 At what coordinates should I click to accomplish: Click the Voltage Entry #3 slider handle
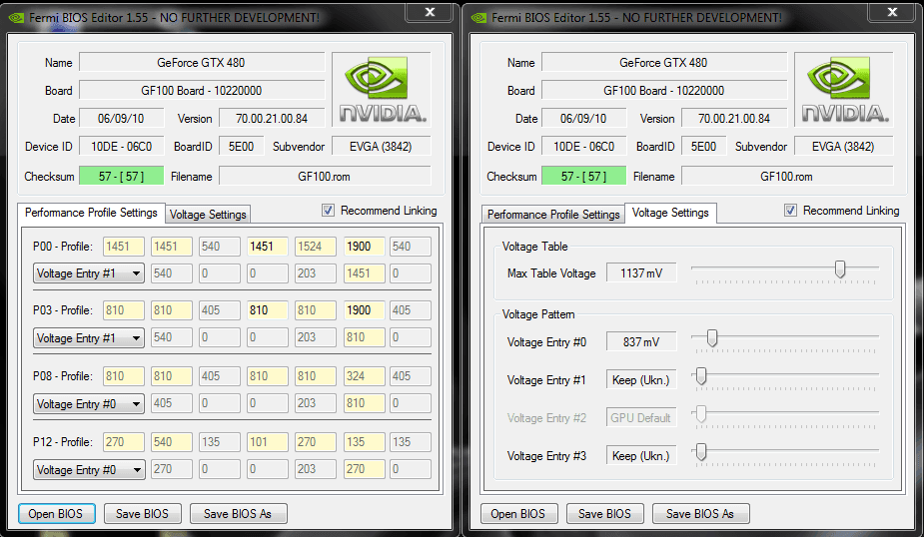701,451
